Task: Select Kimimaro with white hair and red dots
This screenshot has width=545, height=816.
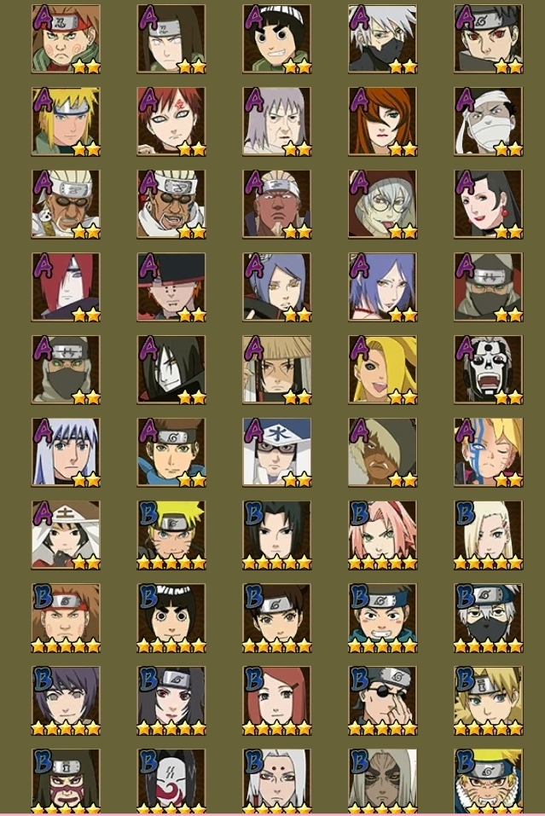Action: point(277,782)
